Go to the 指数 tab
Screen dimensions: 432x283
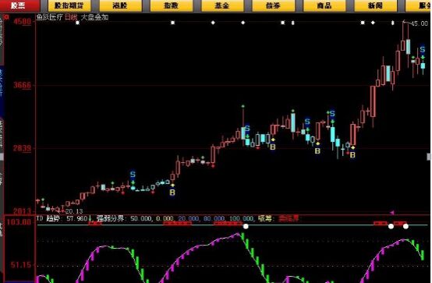click(172, 5)
